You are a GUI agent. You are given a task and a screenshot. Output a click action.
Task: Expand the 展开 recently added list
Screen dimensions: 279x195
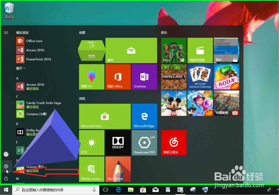(21, 68)
